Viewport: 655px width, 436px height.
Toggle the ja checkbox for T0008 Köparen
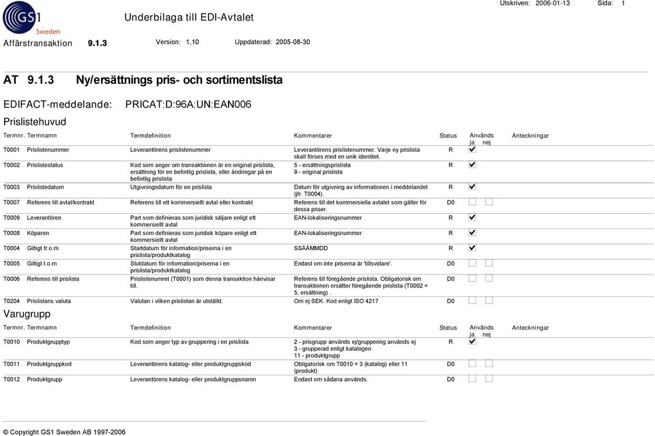(x=472, y=233)
